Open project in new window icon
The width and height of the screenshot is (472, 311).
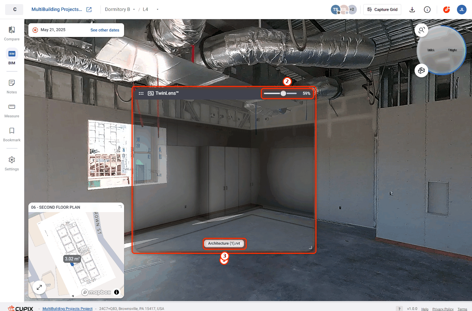(89, 10)
